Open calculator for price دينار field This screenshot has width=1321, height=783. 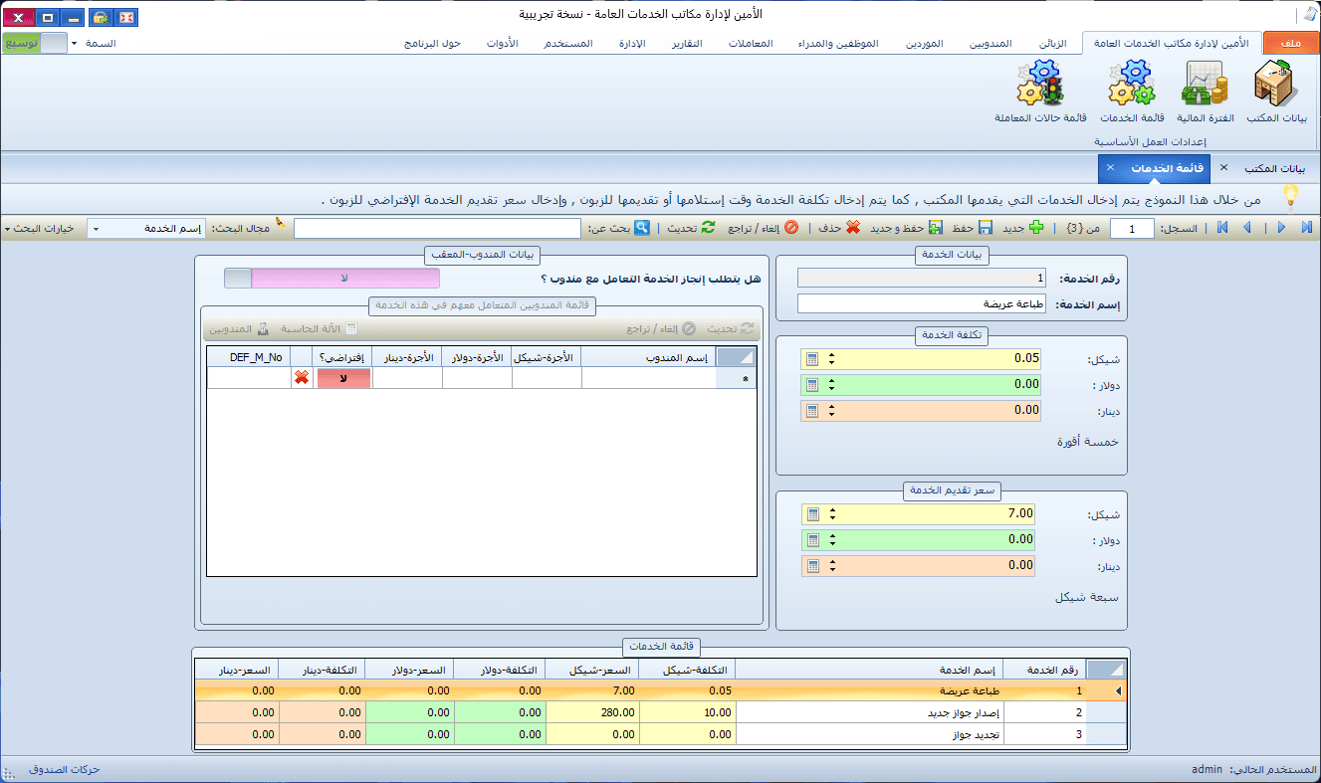click(x=811, y=565)
